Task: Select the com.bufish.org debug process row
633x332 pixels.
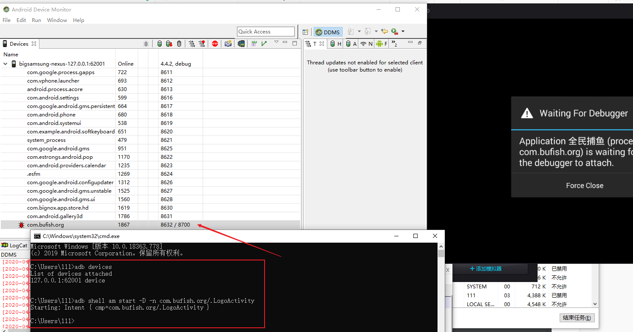Action: click(150, 224)
